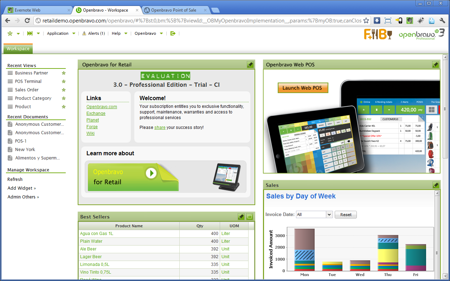The height and width of the screenshot is (281, 450).
Task: Expand the Application menu arrow
Action: click(x=74, y=34)
